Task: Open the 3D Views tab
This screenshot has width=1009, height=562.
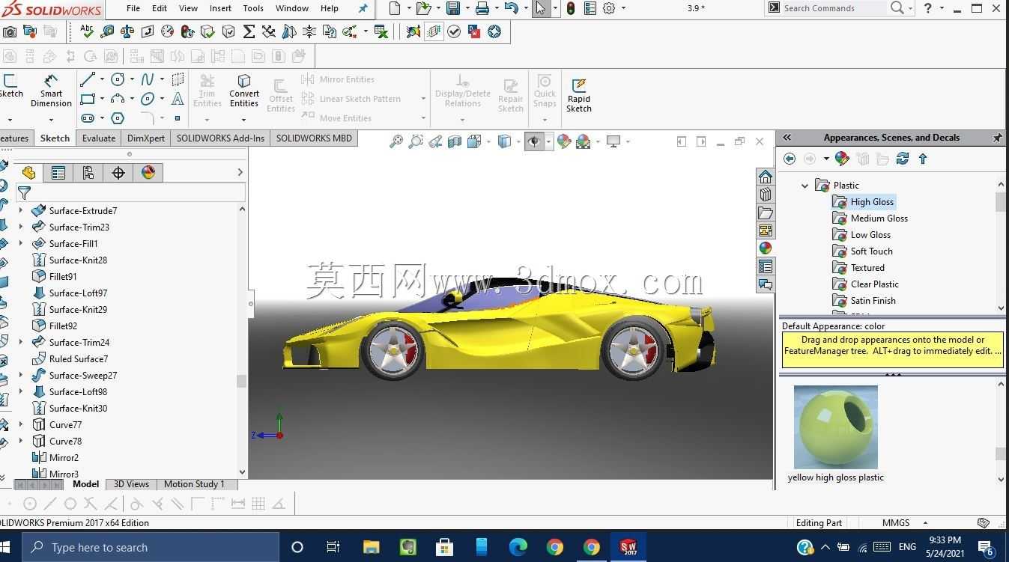Action: (131, 484)
